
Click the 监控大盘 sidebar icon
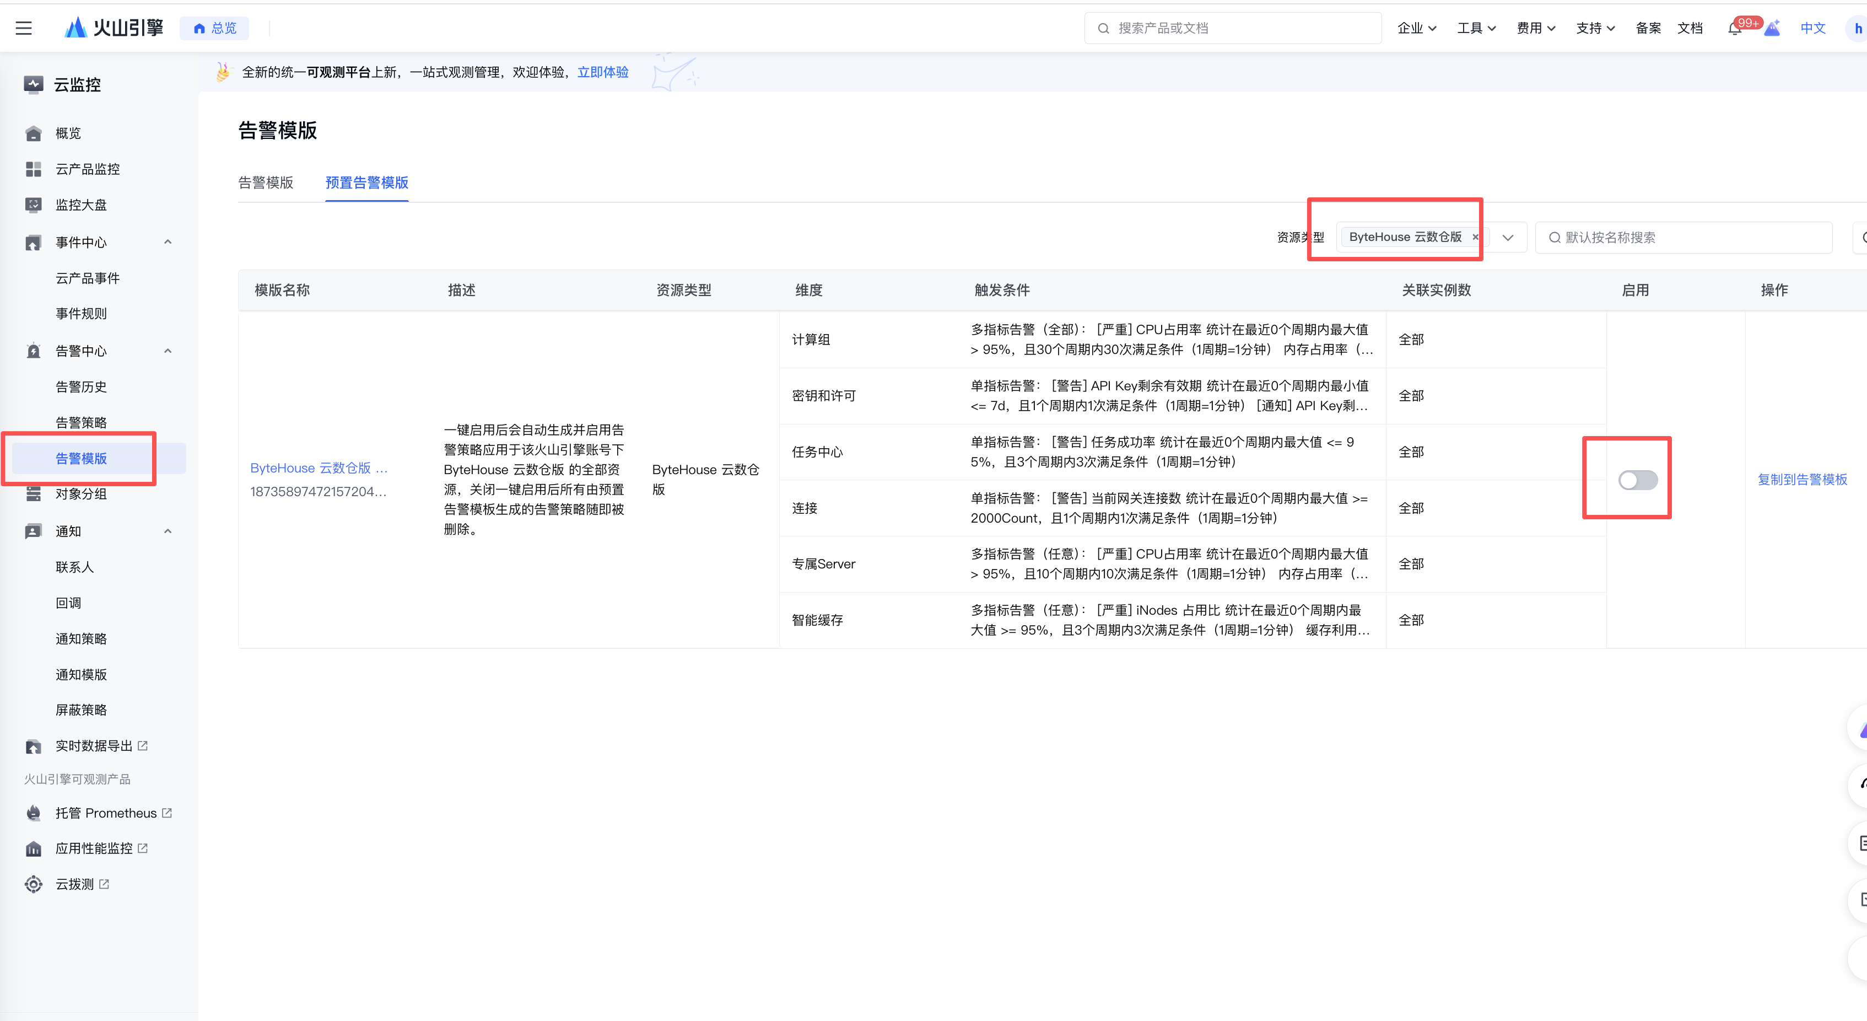click(33, 205)
